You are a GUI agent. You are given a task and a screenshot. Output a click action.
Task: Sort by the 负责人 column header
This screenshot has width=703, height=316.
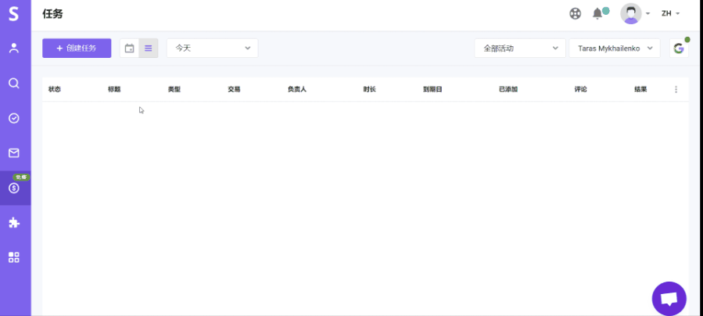[x=297, y=90]
